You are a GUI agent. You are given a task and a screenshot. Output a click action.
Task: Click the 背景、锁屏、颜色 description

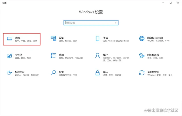[23, 58]
